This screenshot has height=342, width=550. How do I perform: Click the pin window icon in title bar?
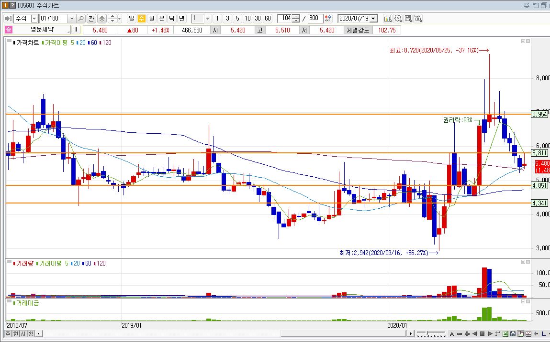point(527,5)
